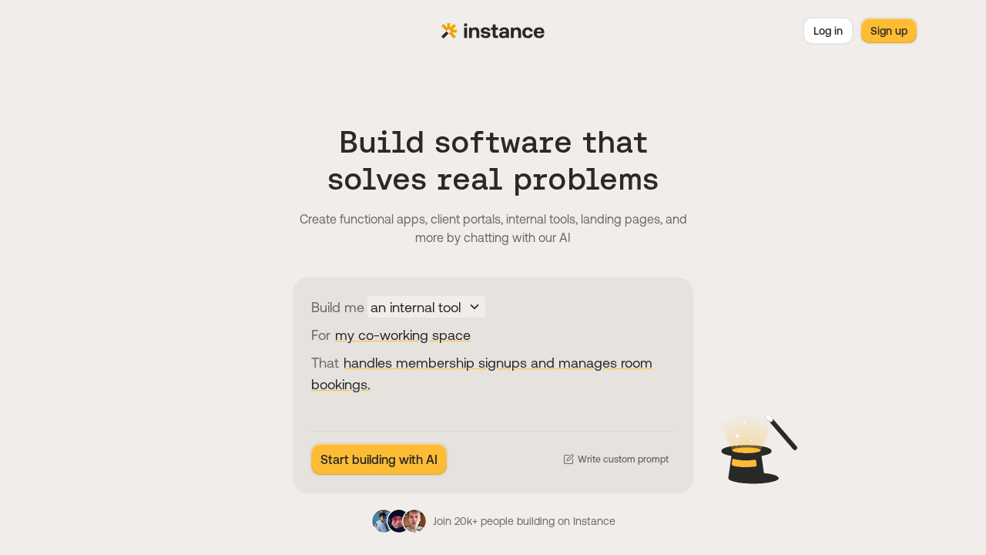986x555 pixels.
Task: Click the Instance asterisk logo icon
Action: (x=449, y=31)
